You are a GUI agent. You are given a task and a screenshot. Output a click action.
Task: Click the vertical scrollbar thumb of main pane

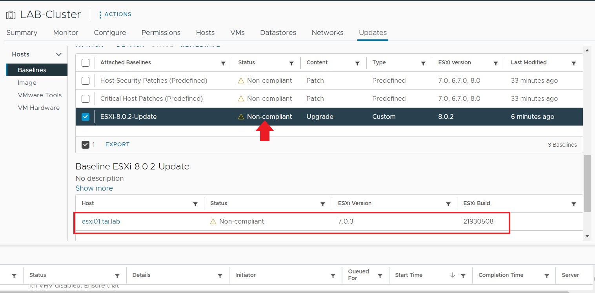[587, 183]
